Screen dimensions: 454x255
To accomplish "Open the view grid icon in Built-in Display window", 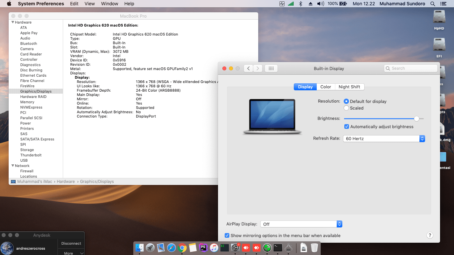I will [271, 68].
